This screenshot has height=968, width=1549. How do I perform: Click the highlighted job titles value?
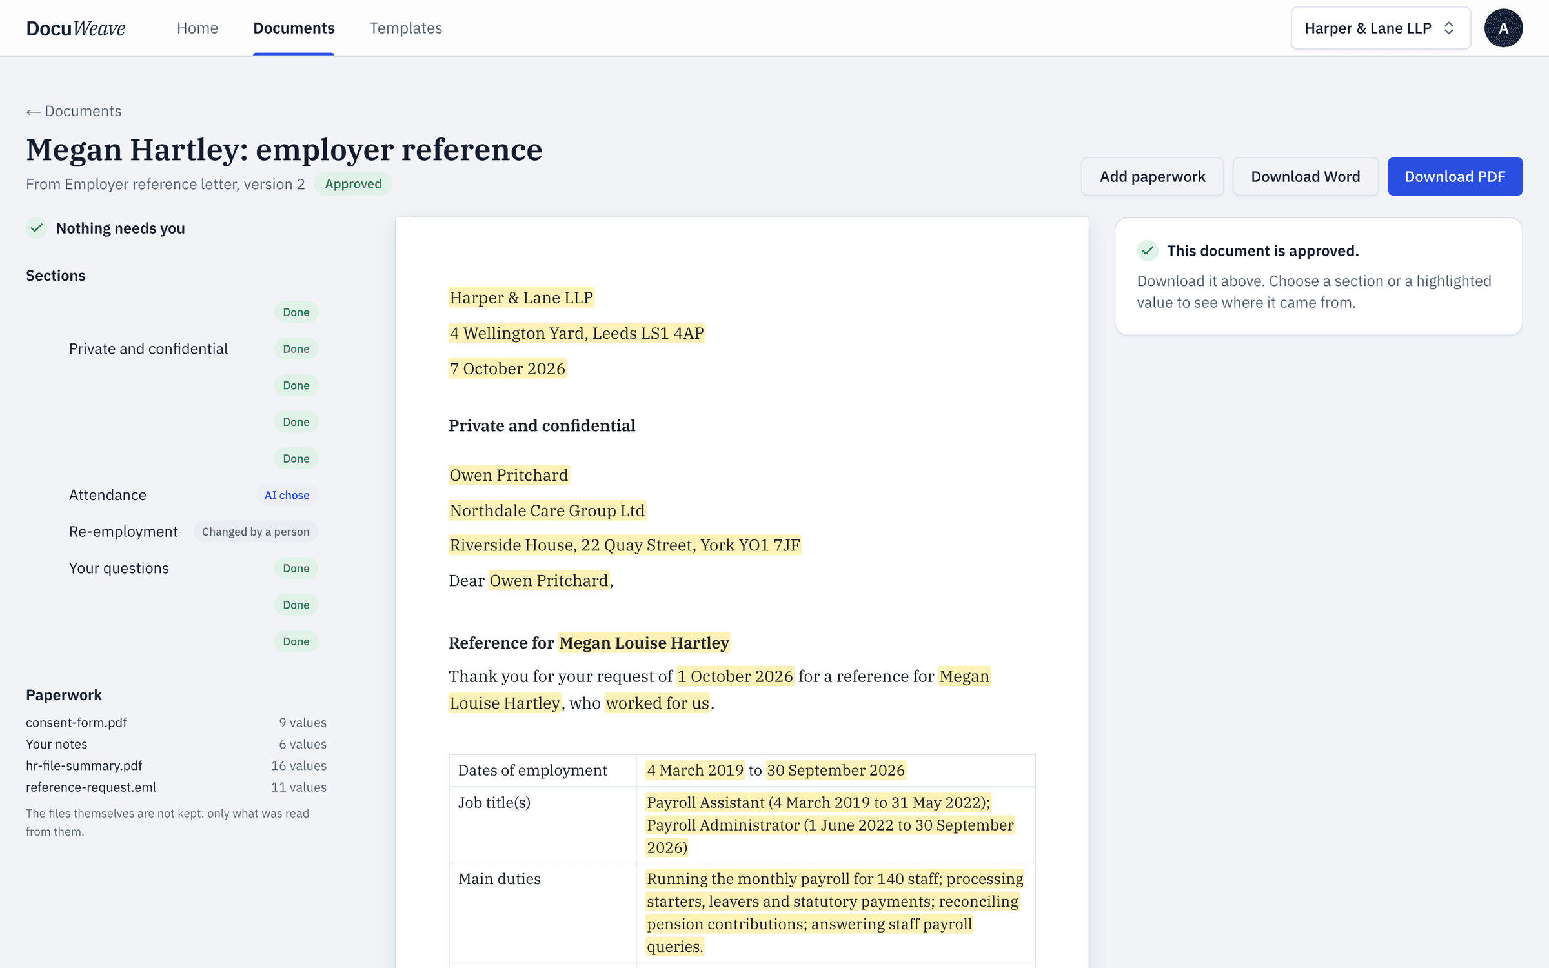point(831,825)
